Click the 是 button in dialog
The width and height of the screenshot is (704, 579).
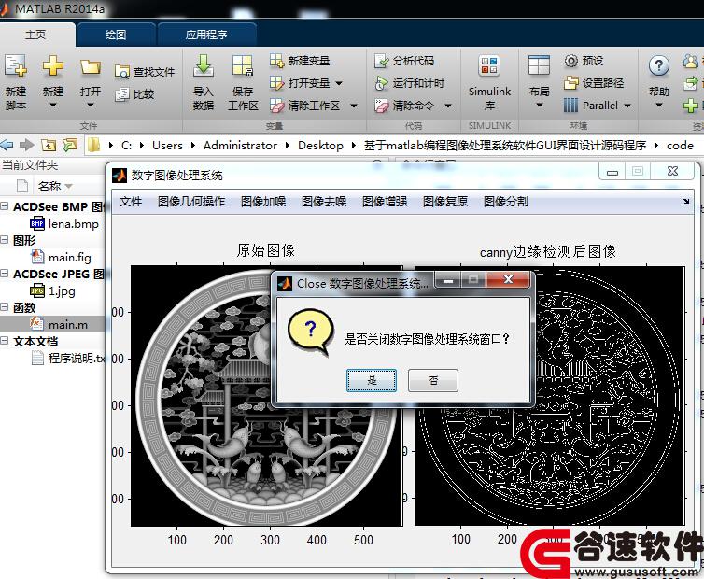coord(372,380)
